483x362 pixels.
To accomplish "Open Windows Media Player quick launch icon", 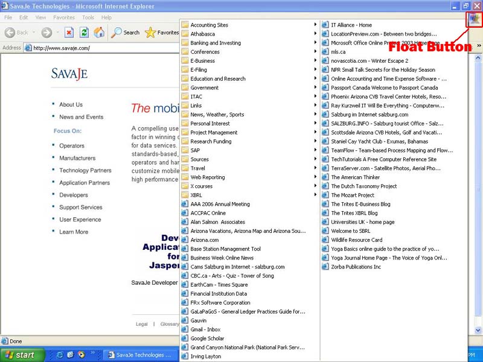I will pos(81,355).
